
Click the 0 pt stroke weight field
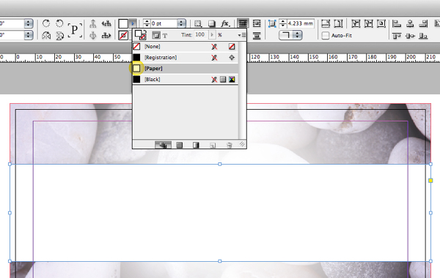click(164, 23)
